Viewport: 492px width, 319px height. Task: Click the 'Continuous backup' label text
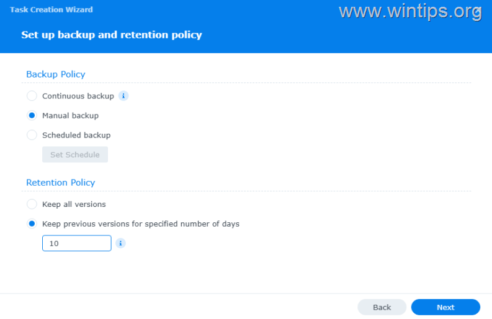point(78,96)
